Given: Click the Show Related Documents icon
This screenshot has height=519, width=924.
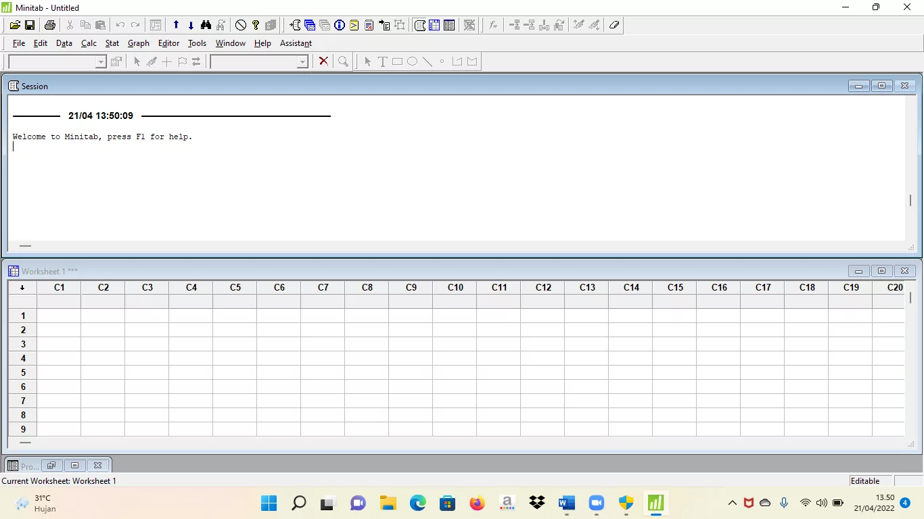Looking at the screenshot, I should (x=384, y=25).
